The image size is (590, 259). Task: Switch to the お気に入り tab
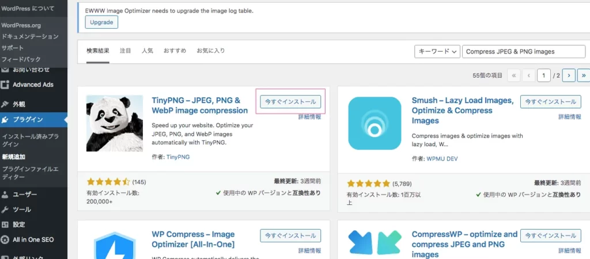(211, 51)
